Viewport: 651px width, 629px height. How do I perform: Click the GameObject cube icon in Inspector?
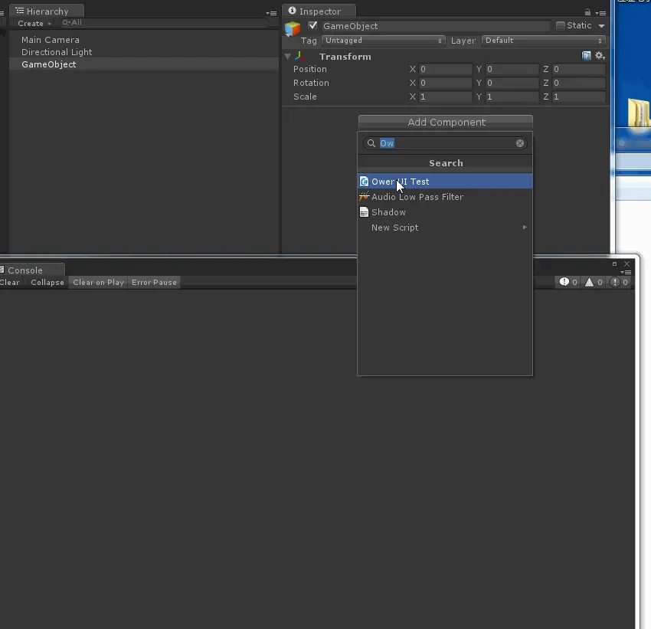[x=293, y=28]
